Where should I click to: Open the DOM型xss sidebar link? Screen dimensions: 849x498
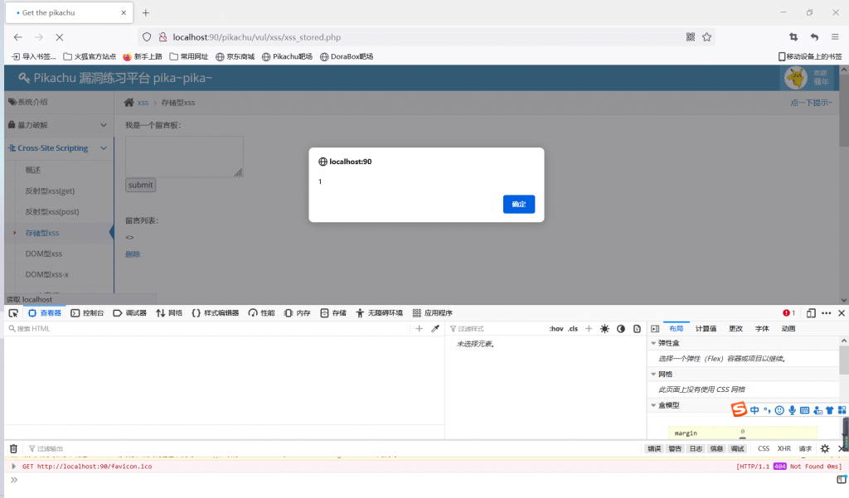click(44, 254)
